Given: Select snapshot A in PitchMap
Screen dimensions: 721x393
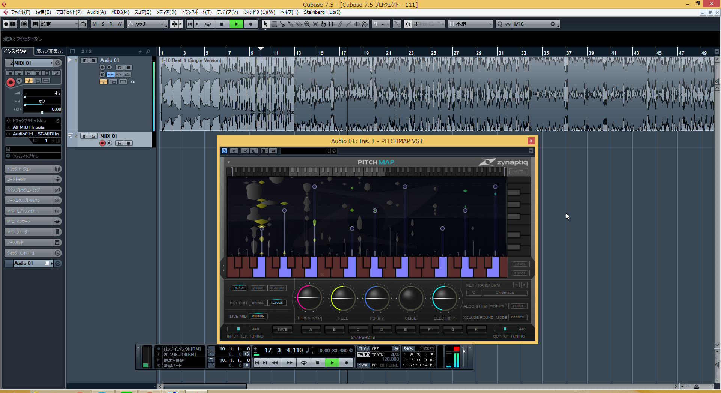Looking at the screenshot, I should click(311, 330).
